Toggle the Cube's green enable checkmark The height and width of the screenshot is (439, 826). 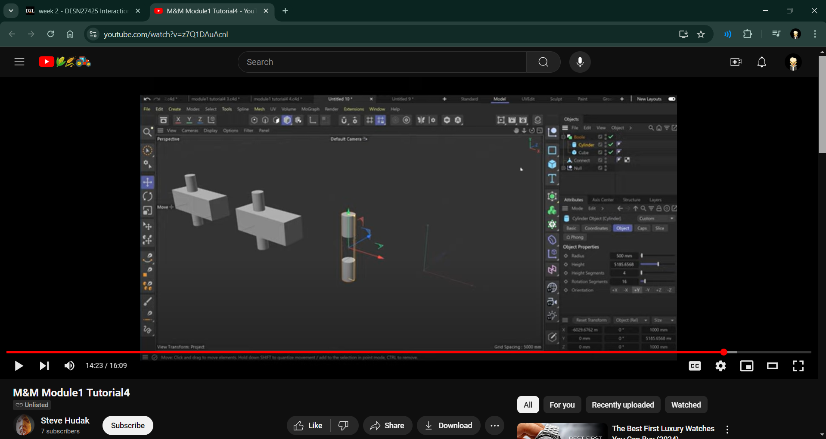pyautogui.click(x=610, y=152)
